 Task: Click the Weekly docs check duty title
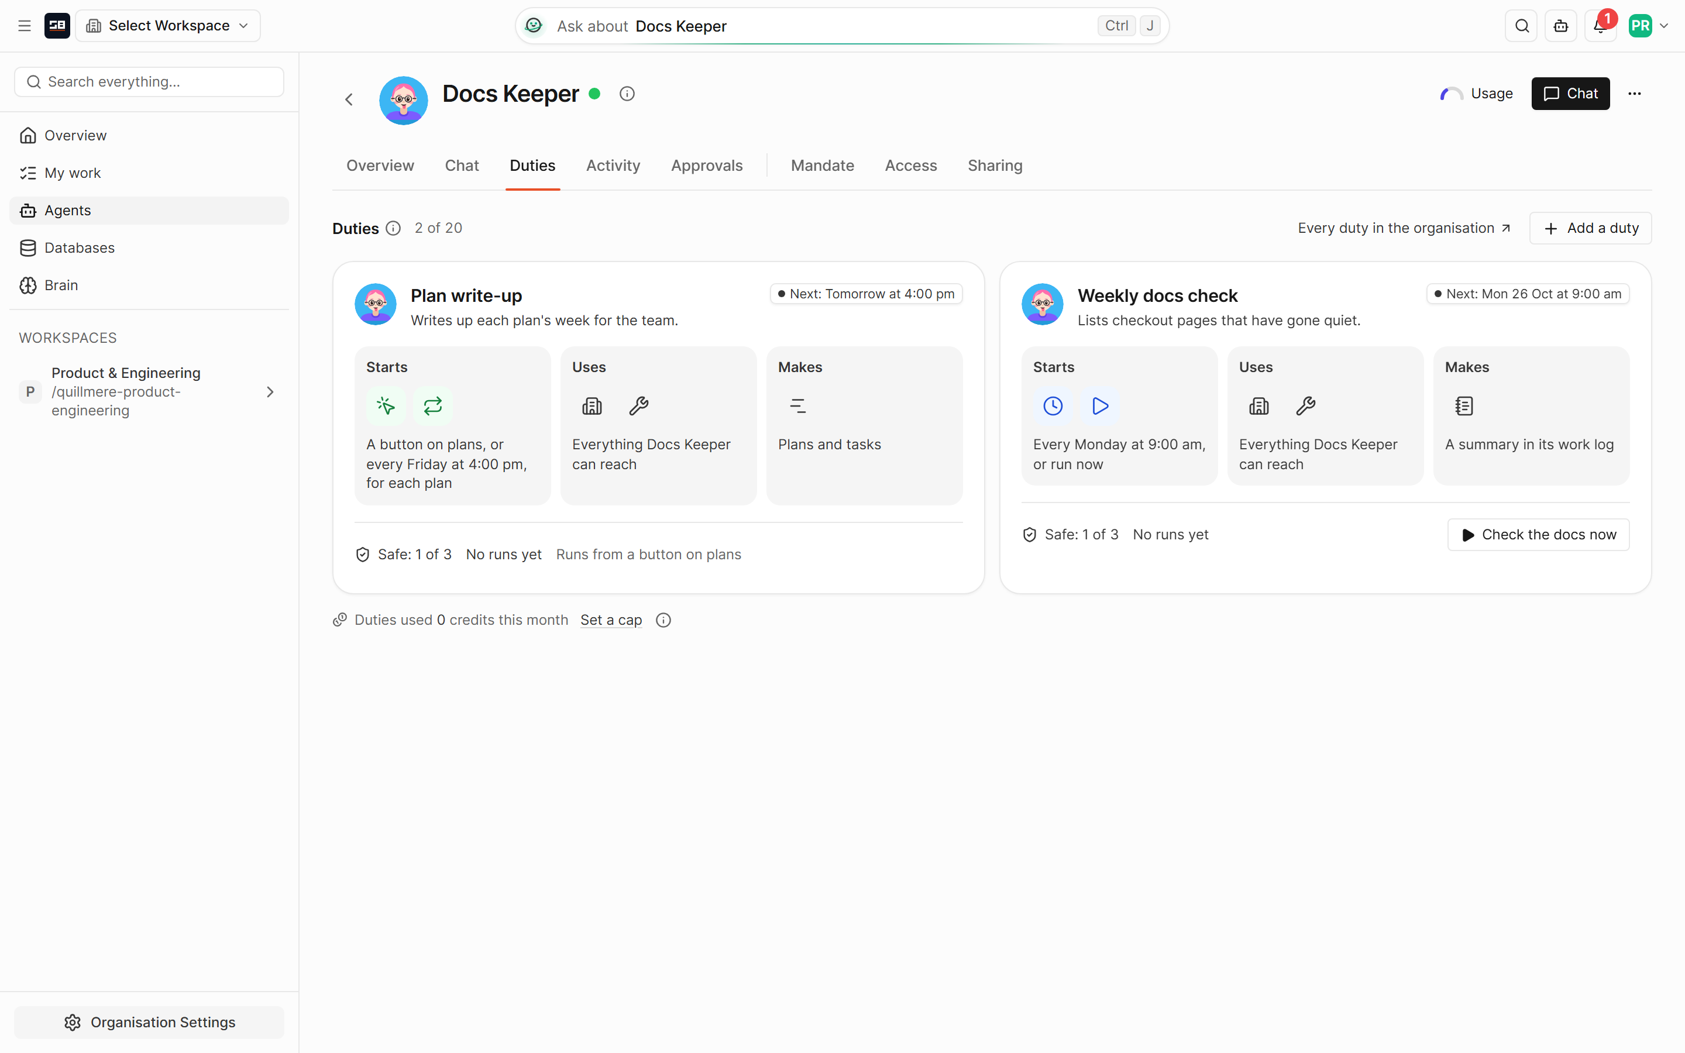tap(1157, 296)
